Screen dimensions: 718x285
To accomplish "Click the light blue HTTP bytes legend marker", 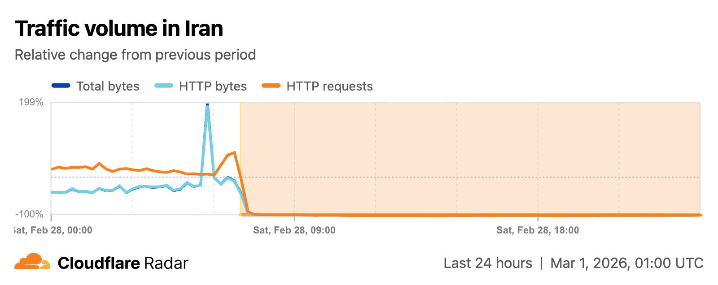I will click(164, 86).
